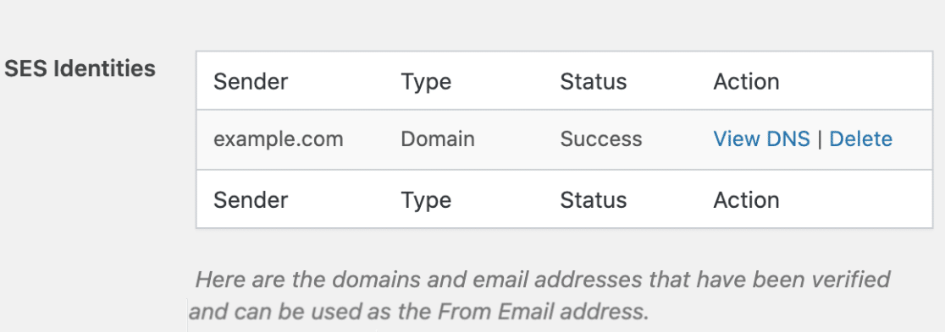The image size is (945, 332).
Task: Click the separator between View DNS and Delete
Action: 820,139
